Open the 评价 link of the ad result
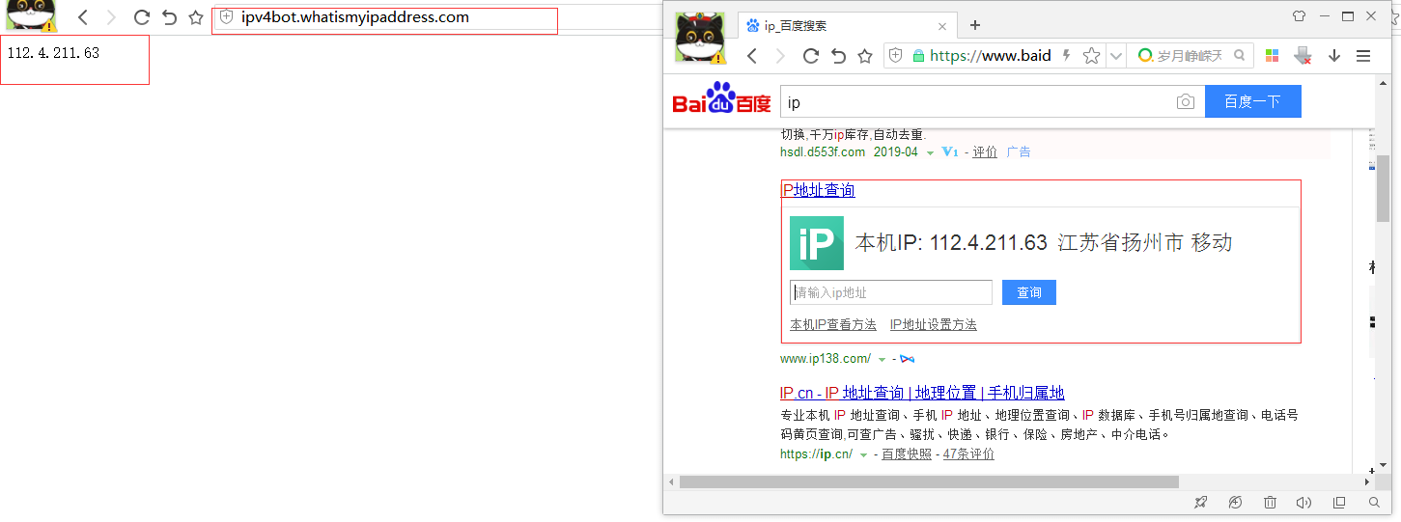The image size is (1401, 522). coord(985,151)
